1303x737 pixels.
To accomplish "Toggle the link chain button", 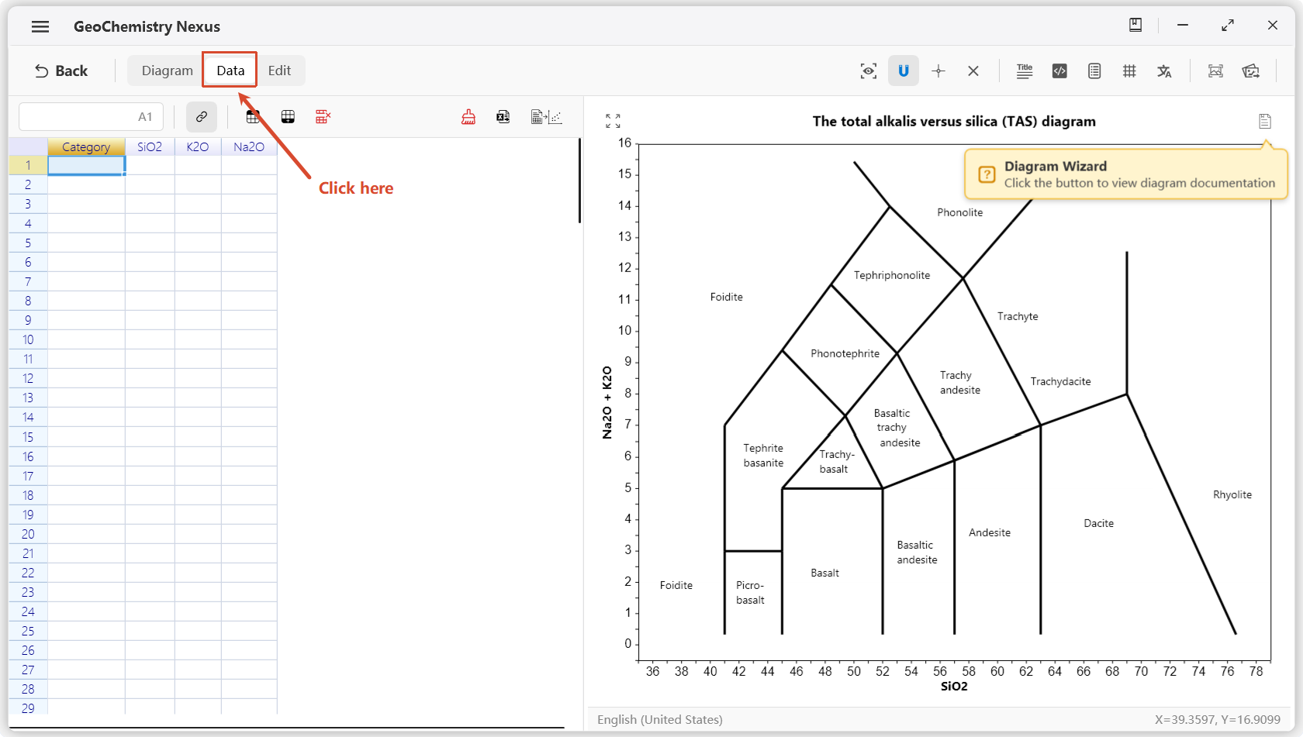I will point(202,117).
